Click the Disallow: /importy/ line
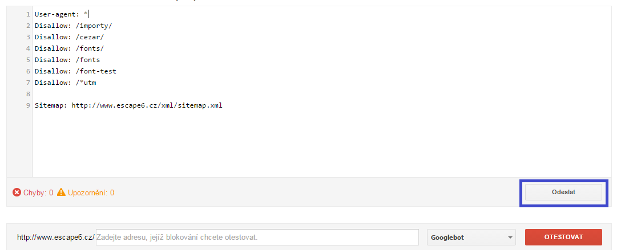 pyautogui.click(x=74, y=26)
